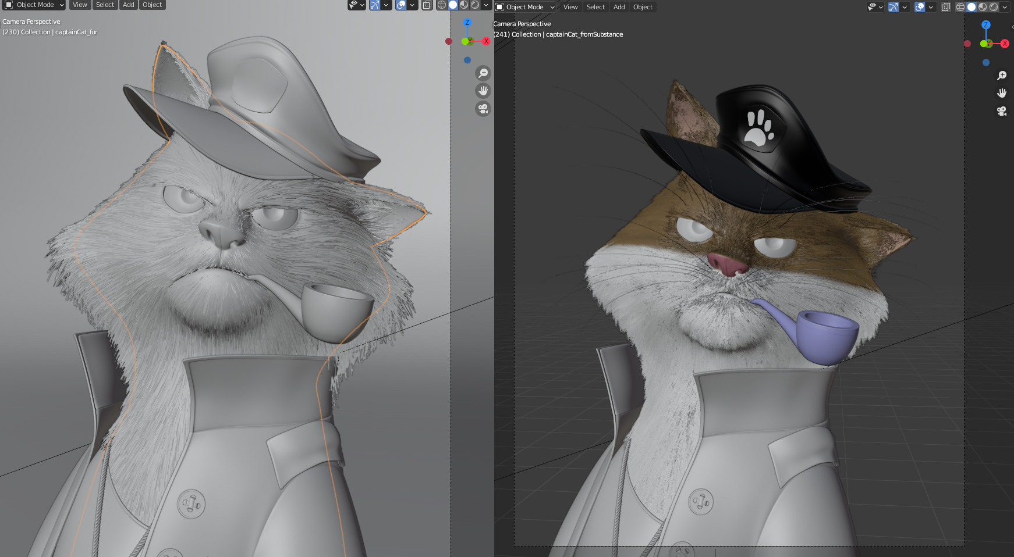Open View menu in right viewport
The image size is (1014, 557).
570,7
